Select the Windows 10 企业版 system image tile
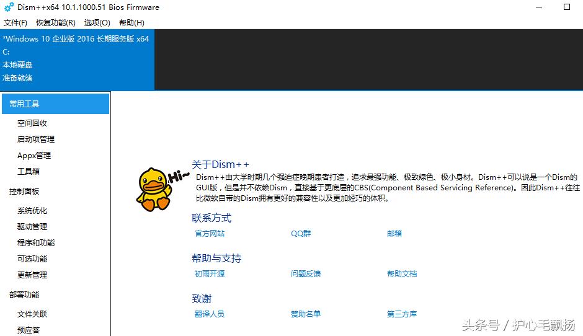 point(77,60)
